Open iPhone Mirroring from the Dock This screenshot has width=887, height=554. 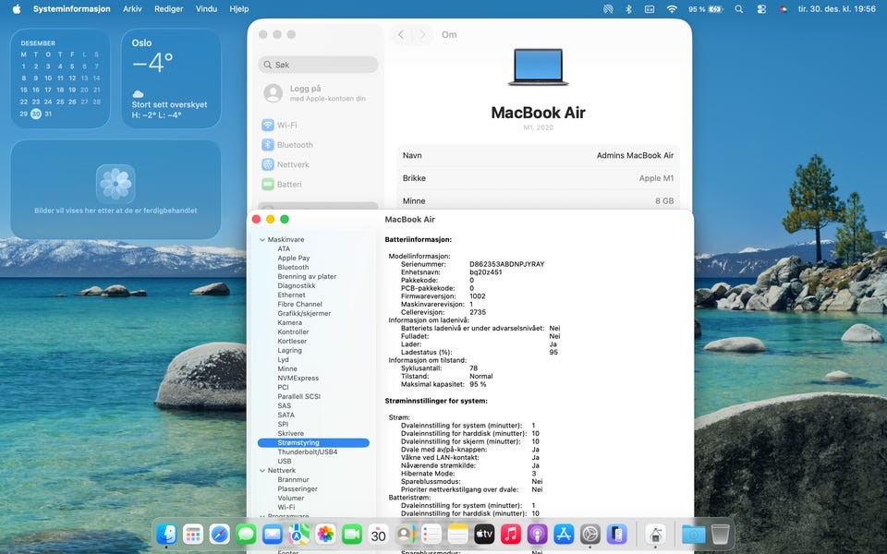pos(617,534)
